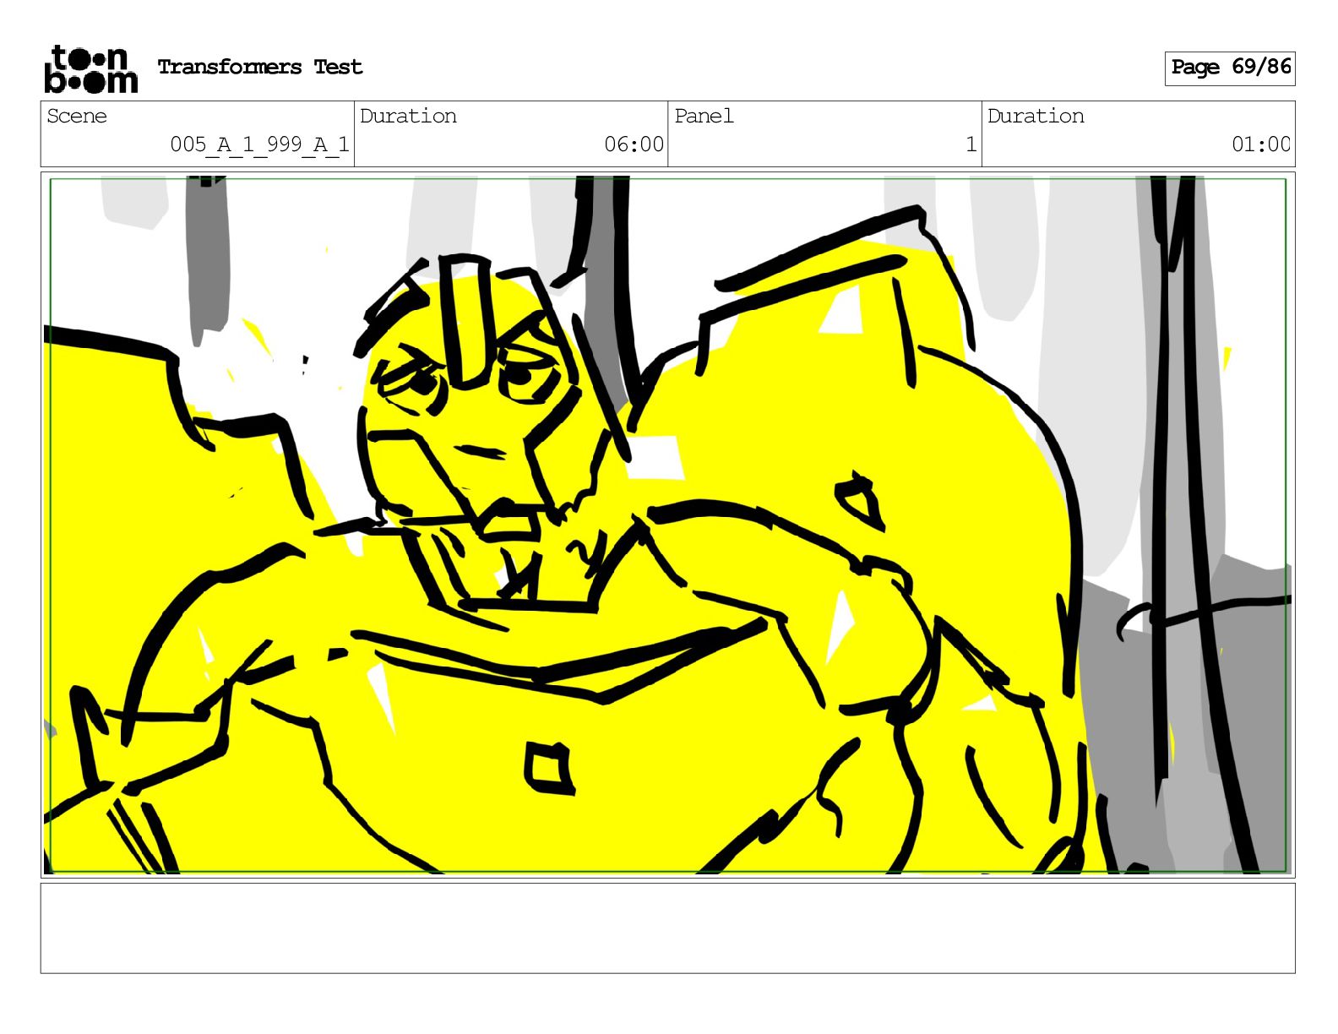Click the 'Scene' header label
The width and height of the screenshot is (1338, 1034).
click(x=77, y=117)
